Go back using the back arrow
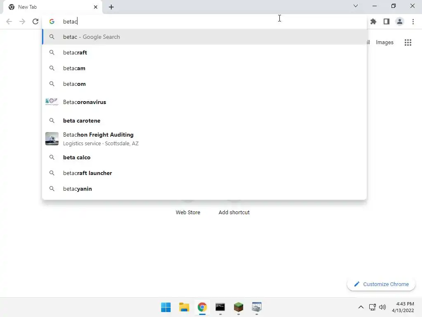The image size is (422, 317). (x=9, y=21)
